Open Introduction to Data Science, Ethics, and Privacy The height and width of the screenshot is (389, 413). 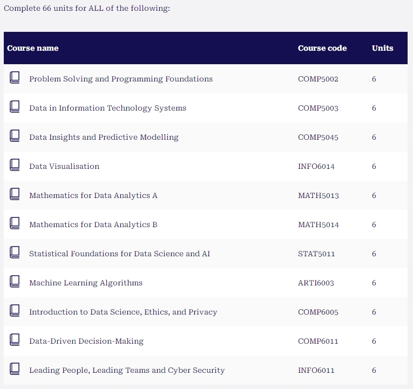(x=123, y=312)
